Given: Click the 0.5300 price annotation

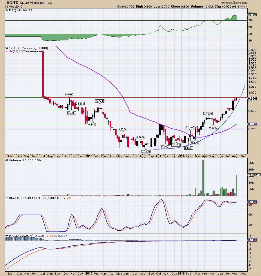Looking at the screenshot, I should coord(71,113).
